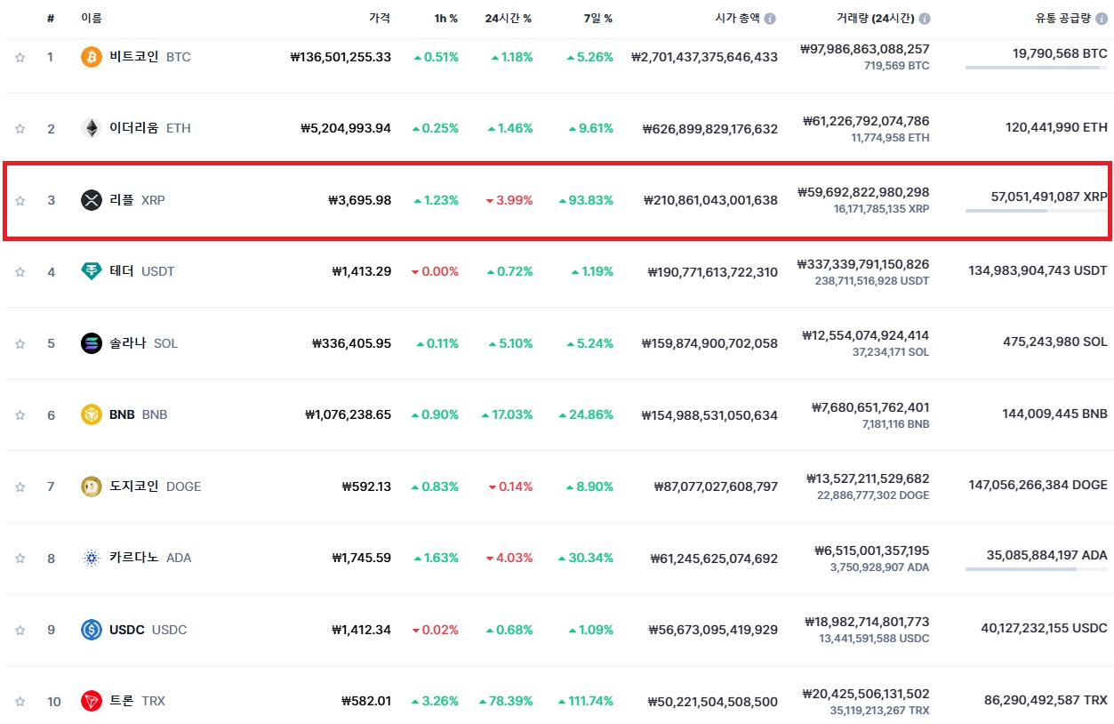
Task: Sort table by 24시간 % column header
Action: (509, 18)
